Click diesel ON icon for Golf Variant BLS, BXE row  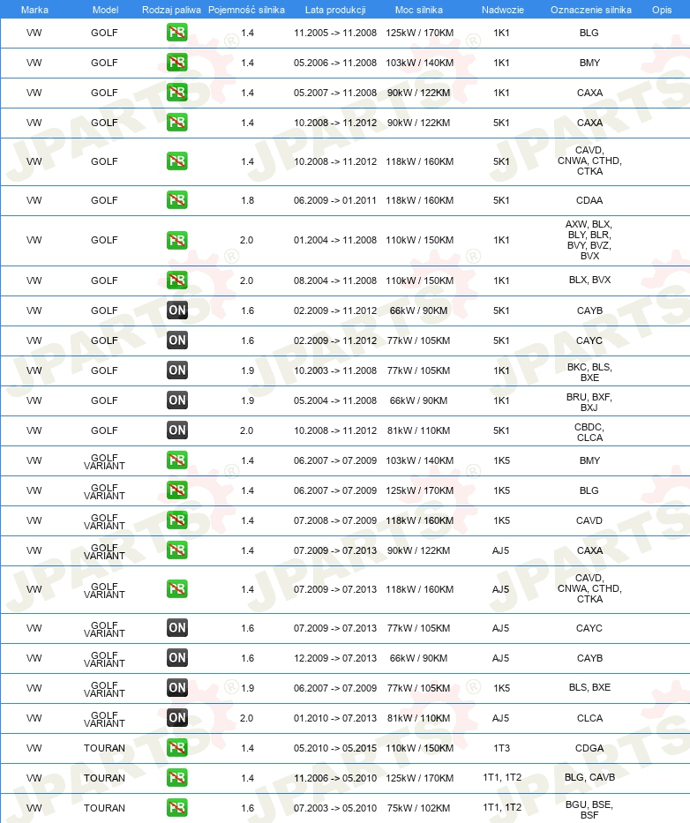[177, 687]
